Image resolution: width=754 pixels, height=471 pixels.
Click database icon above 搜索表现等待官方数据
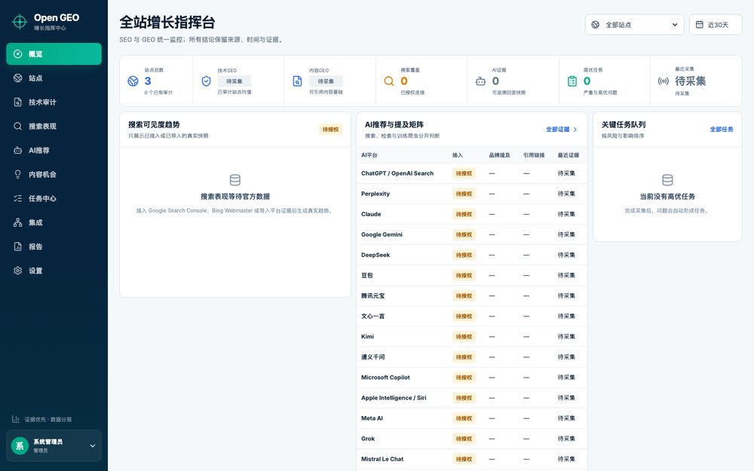pyautogui.click(x=235, y=180)
